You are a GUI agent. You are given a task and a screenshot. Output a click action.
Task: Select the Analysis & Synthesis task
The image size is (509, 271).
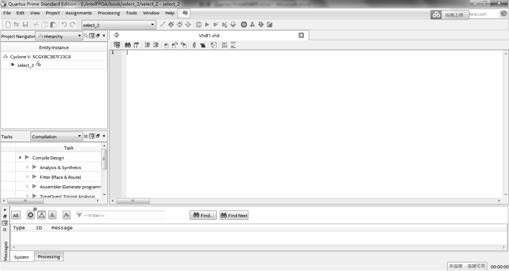[x=60, y=167]
